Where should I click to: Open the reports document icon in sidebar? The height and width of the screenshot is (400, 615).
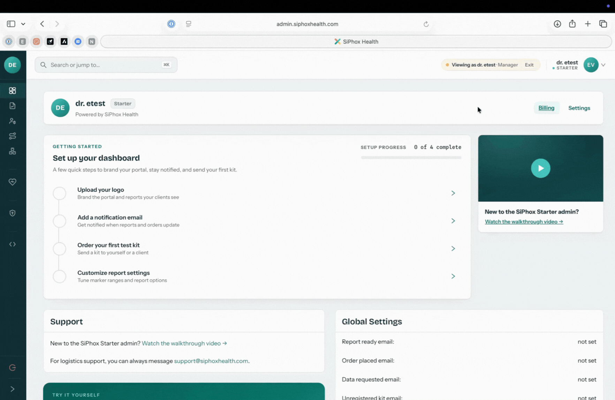pyautogui.click(x=13, y=106)
